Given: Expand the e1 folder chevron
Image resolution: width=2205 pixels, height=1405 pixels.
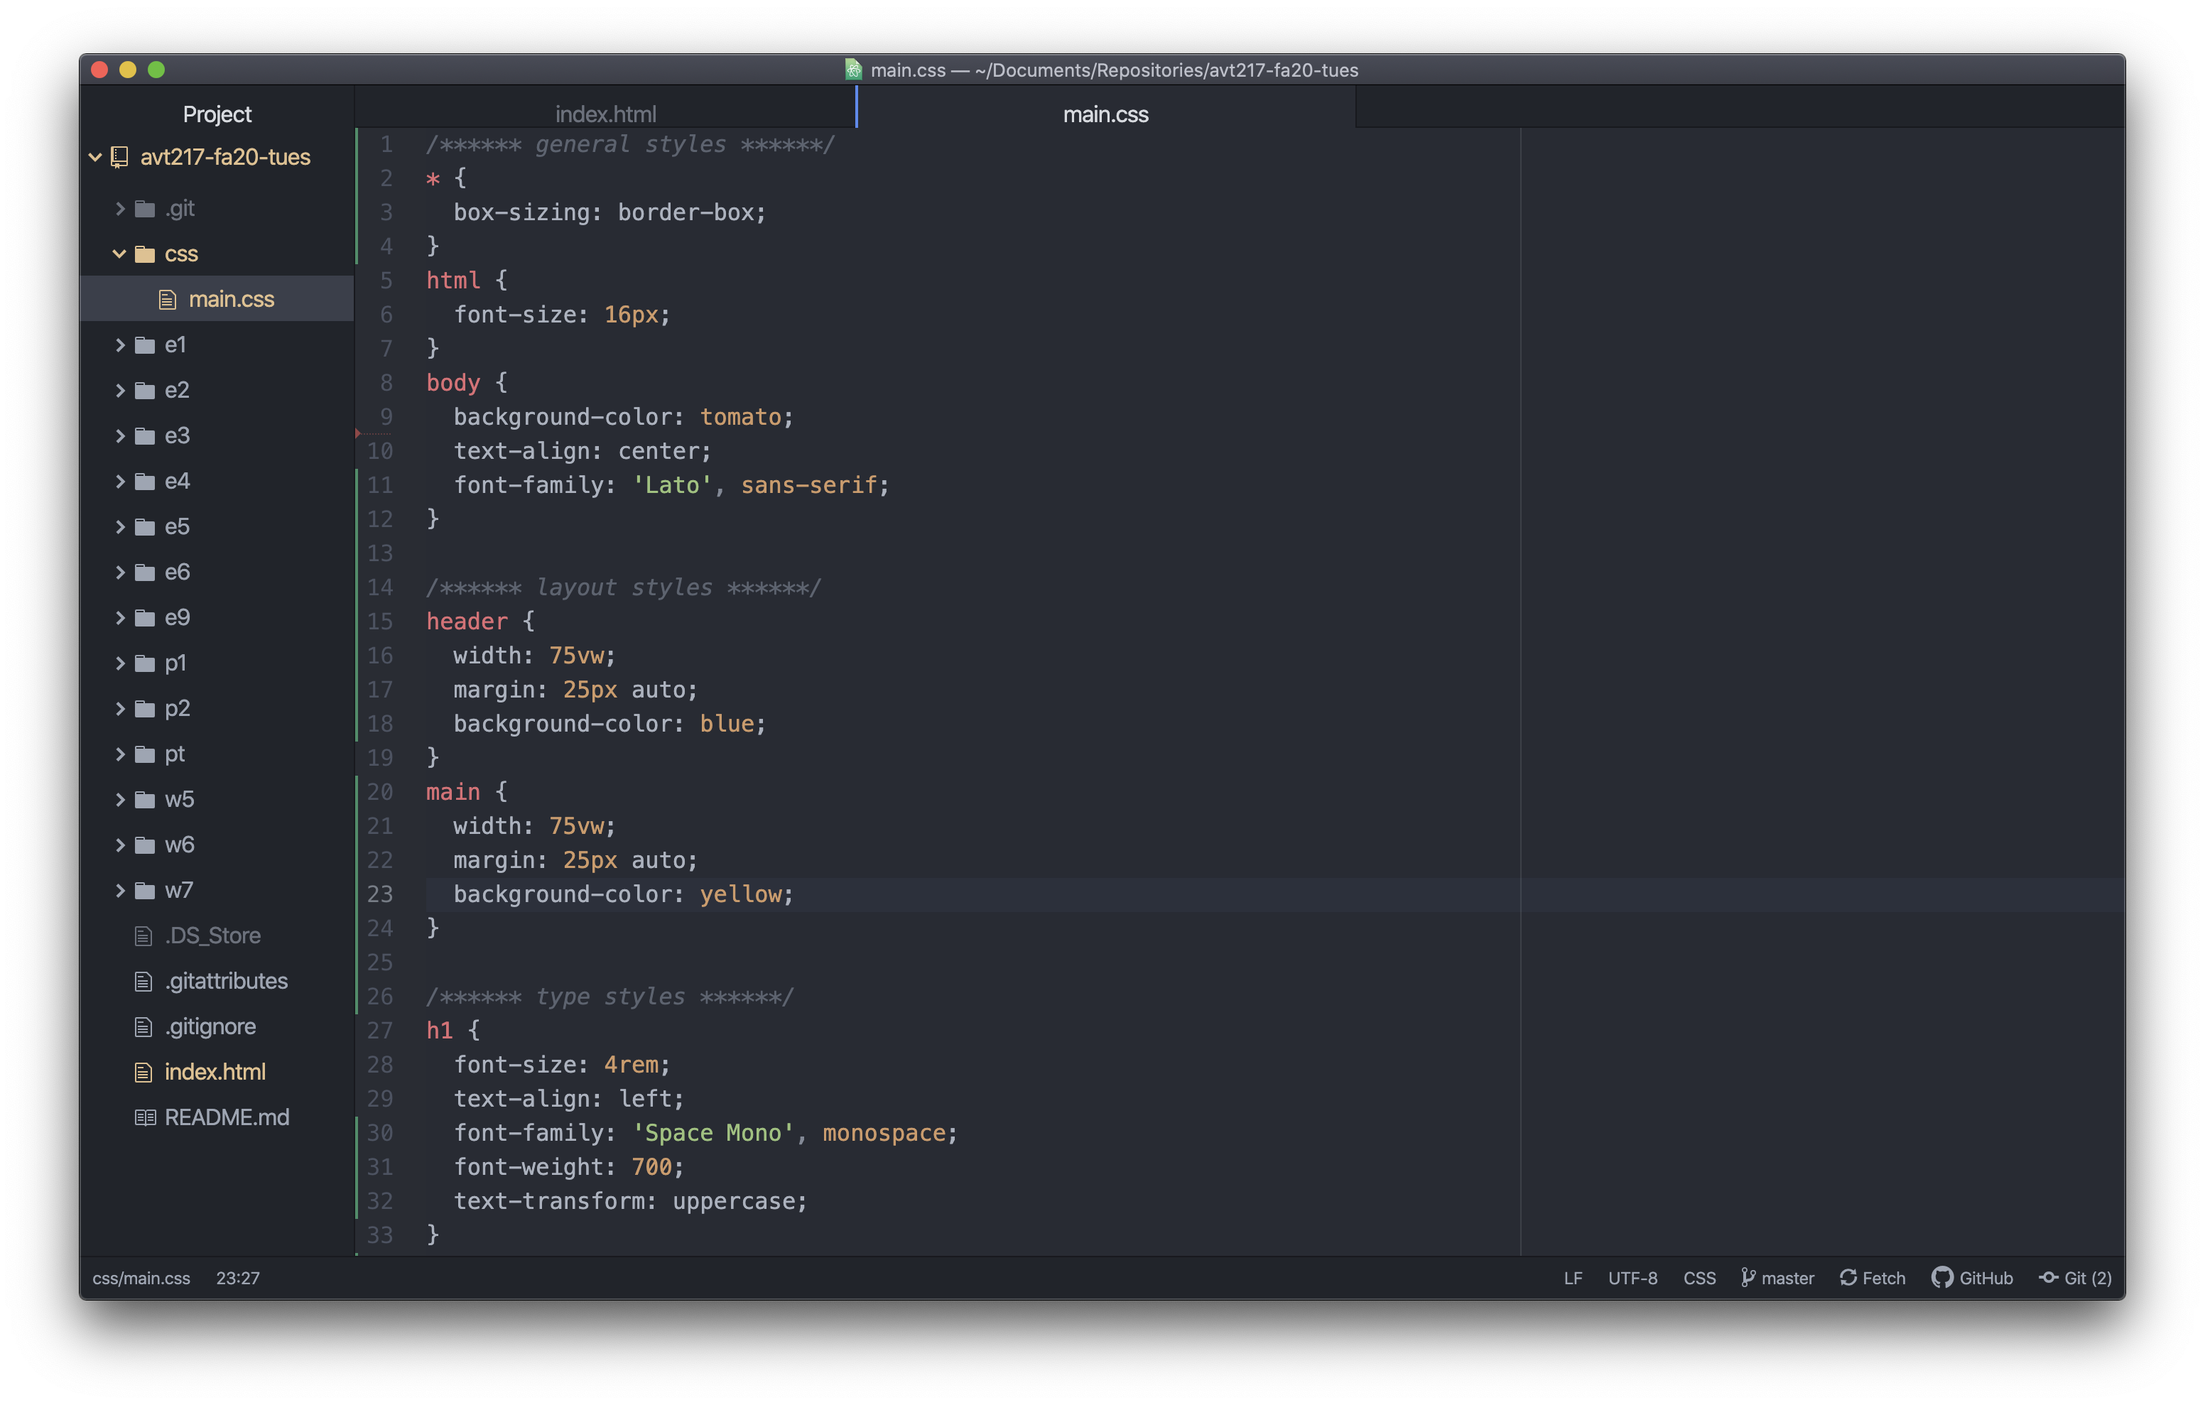Looking at the screenshot, I should (x=120, y=345).
